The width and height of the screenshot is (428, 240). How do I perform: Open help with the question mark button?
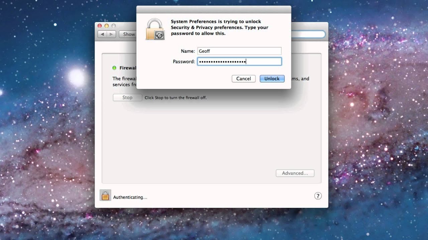[318, 196]
